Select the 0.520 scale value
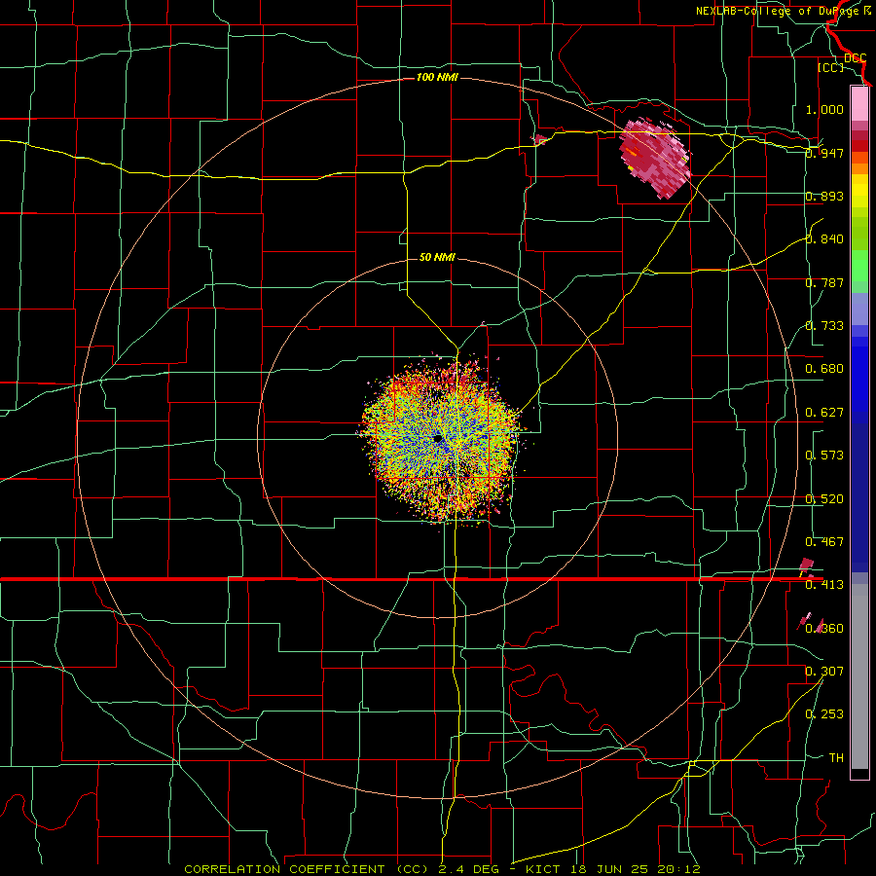876x876 pixels. coord(824,499)
